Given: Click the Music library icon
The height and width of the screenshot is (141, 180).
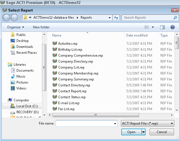Looking at the screenshot, I should tap(13, 76).
